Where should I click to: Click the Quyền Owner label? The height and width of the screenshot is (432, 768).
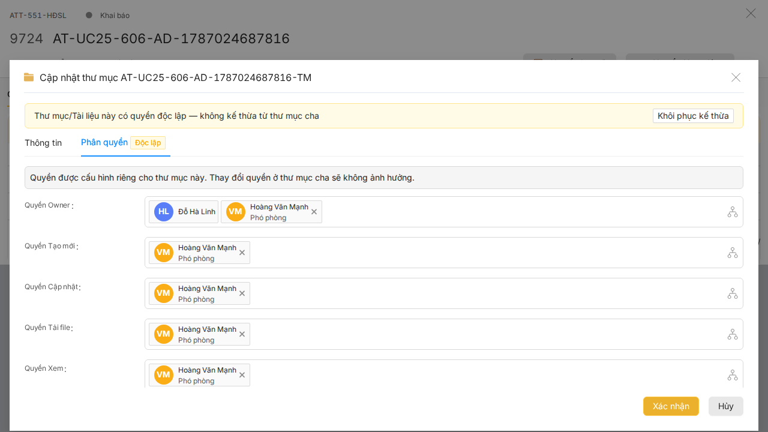tap(47, 205)
